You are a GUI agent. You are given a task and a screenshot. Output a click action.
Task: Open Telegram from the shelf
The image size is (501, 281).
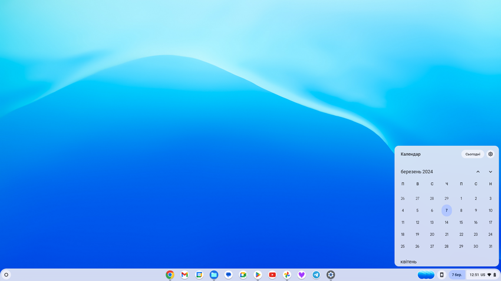(x=316, y=275)
